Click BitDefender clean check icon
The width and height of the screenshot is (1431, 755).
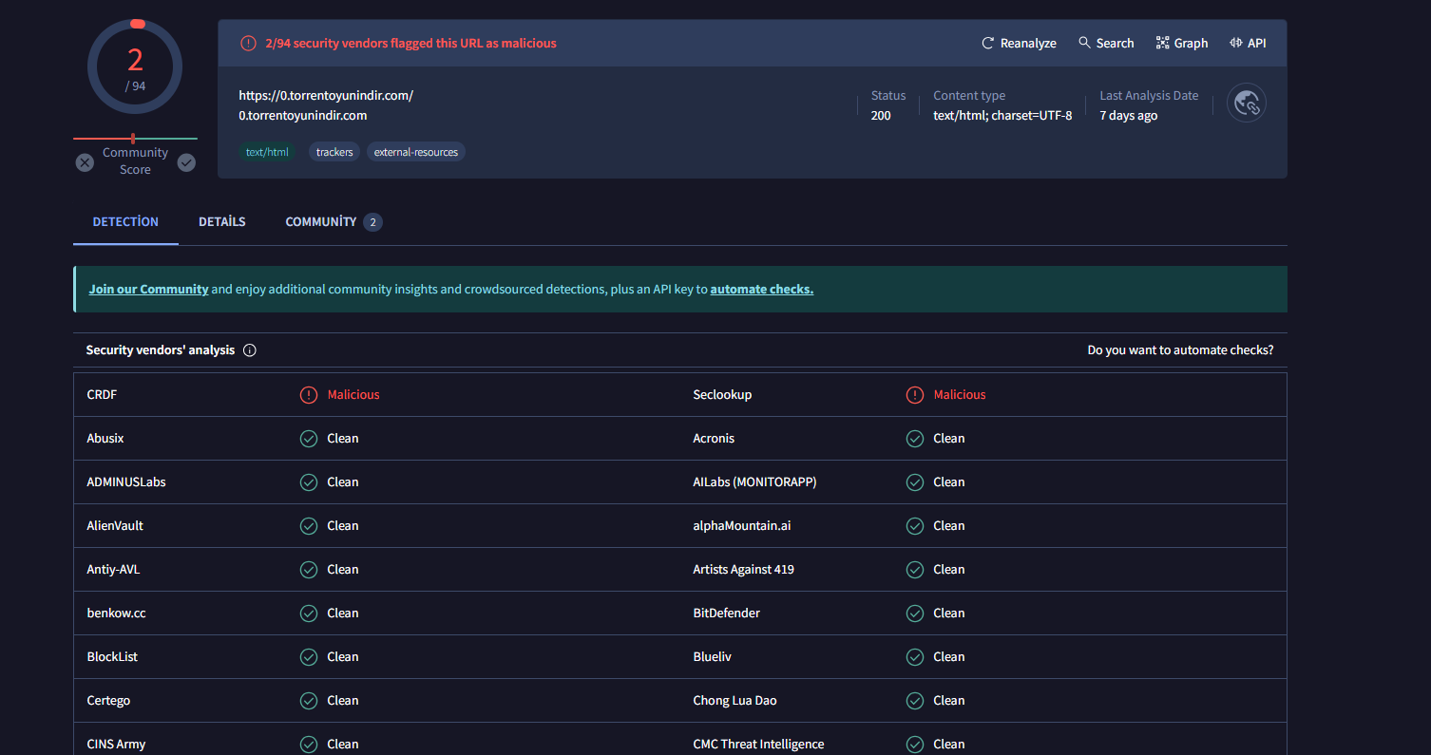[x=915, y=613]
